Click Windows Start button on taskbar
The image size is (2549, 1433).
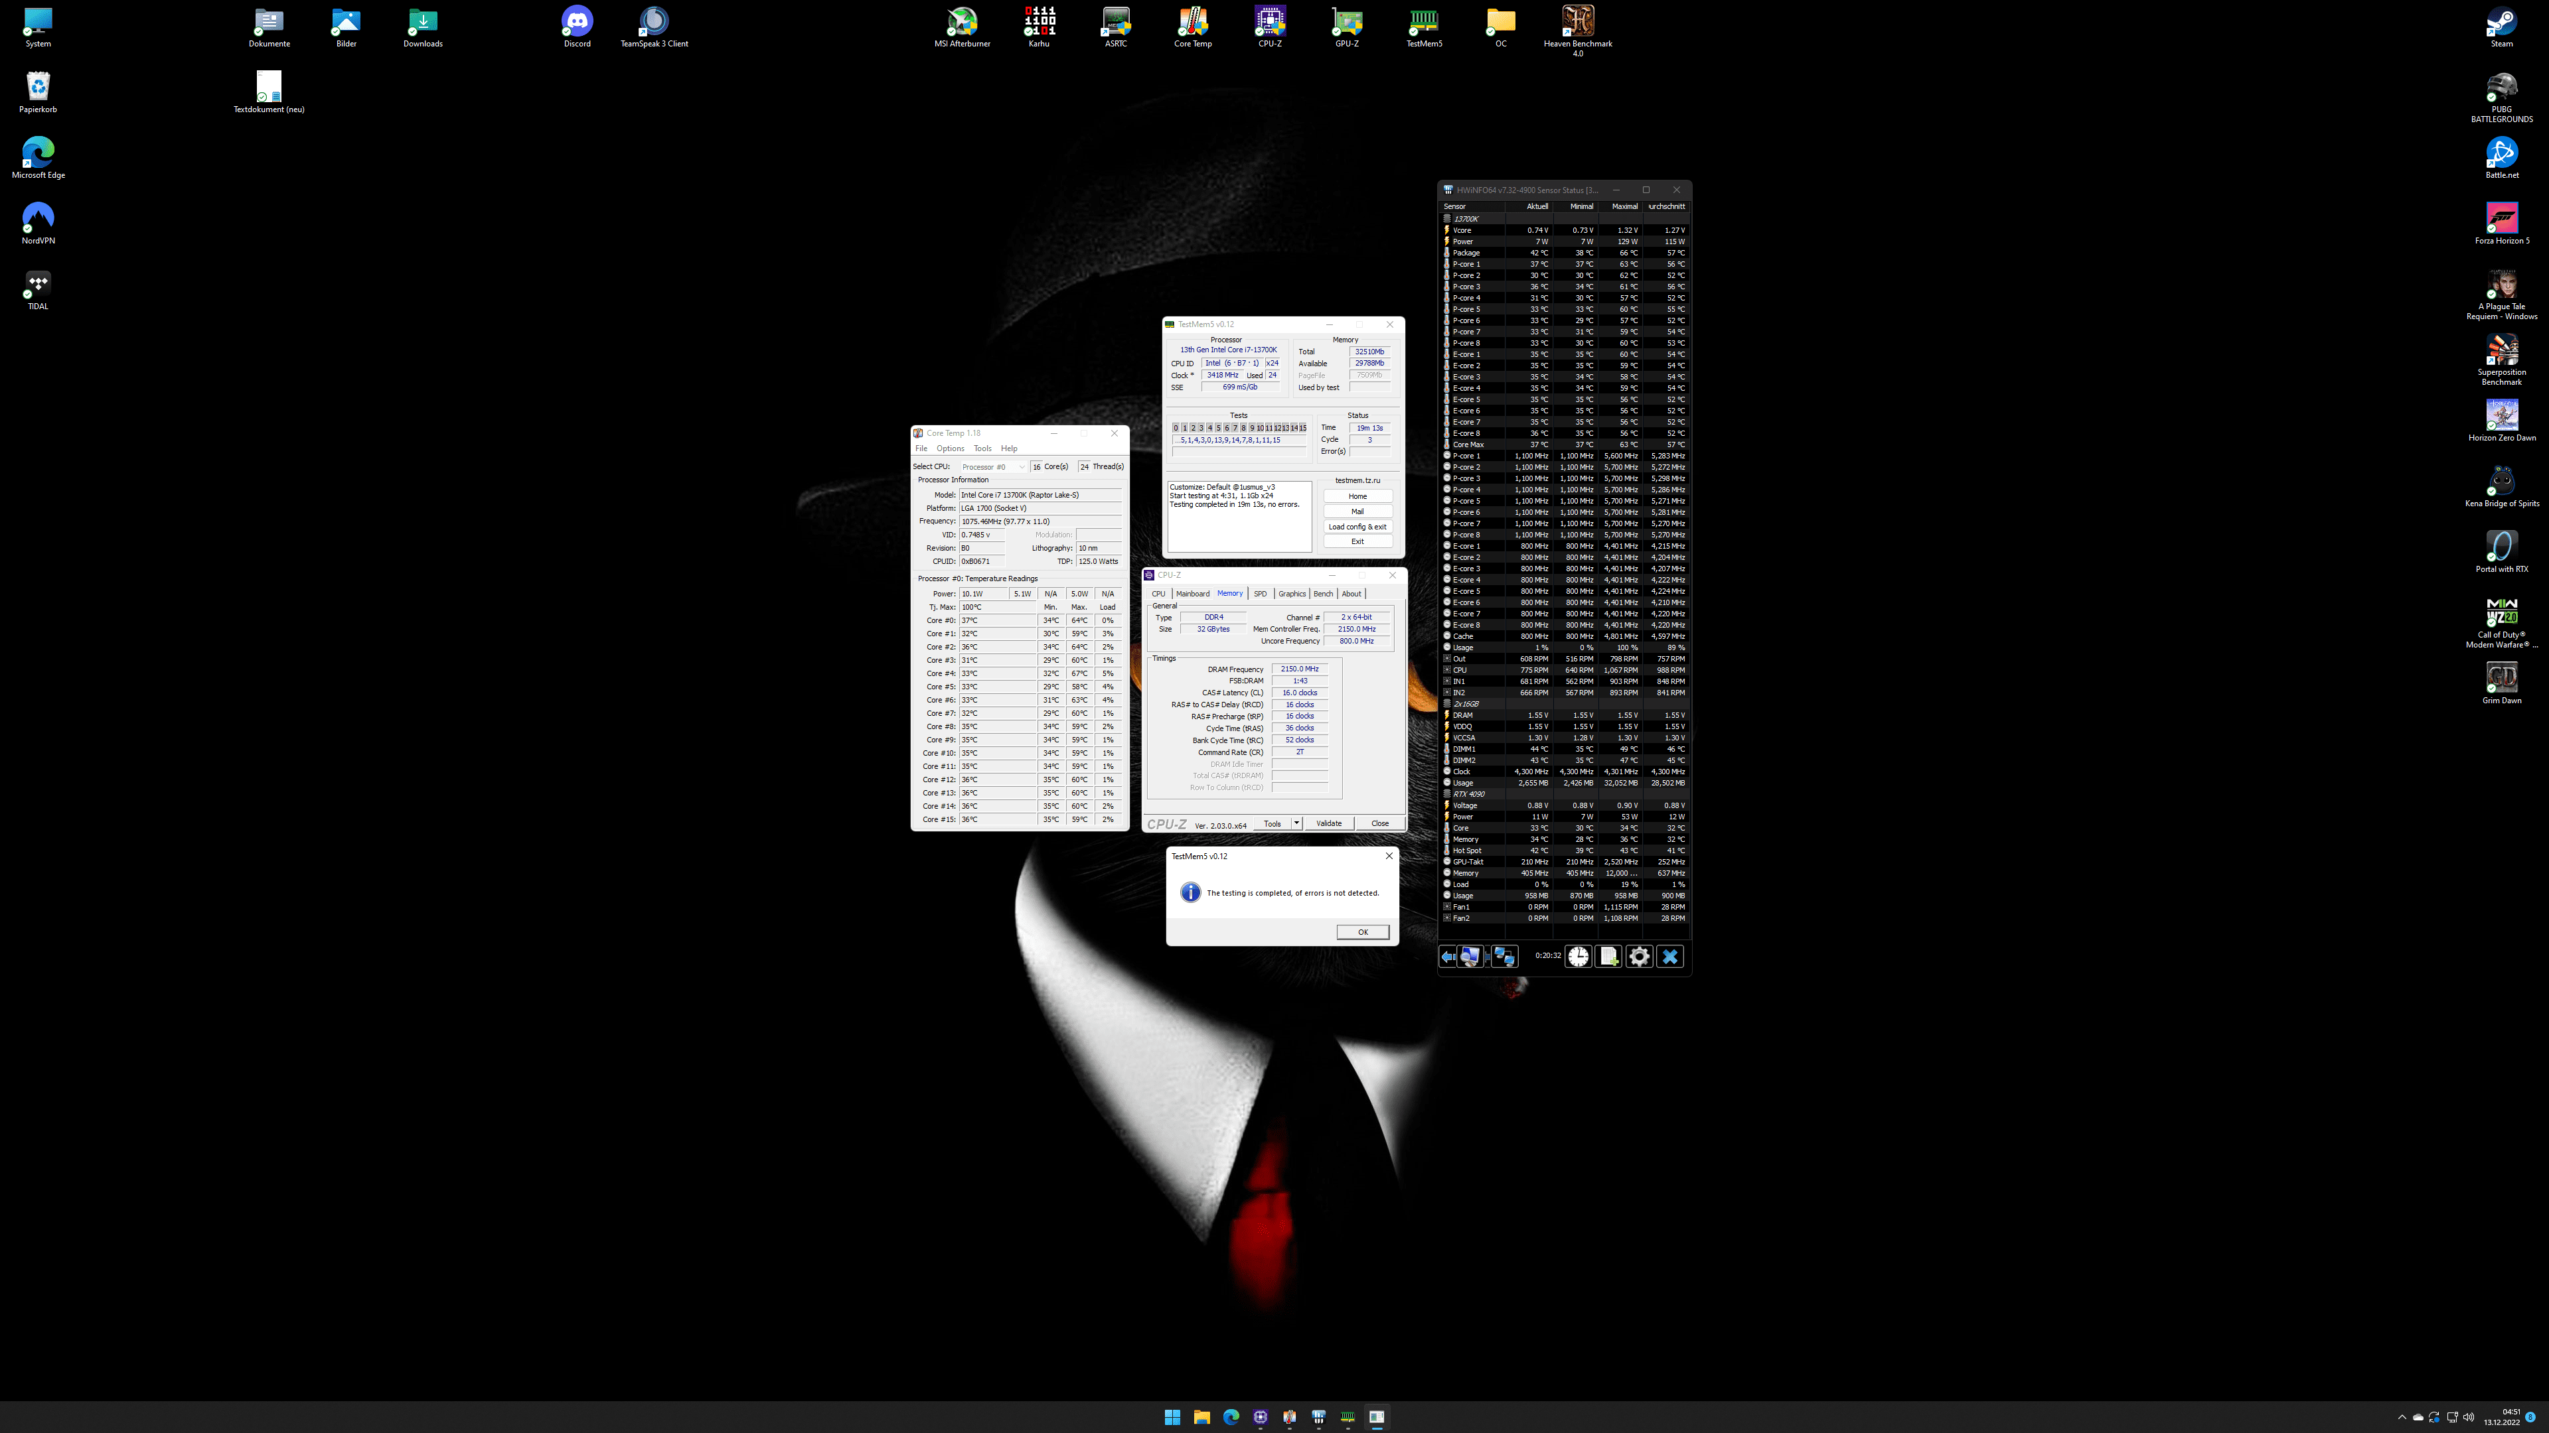point(1172,1416)
